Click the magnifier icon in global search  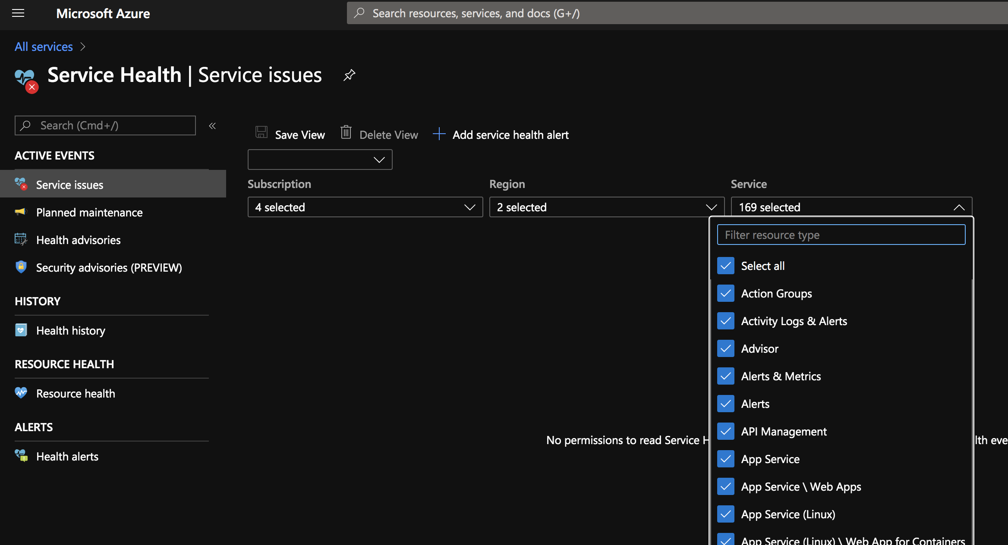click(359, 13)
